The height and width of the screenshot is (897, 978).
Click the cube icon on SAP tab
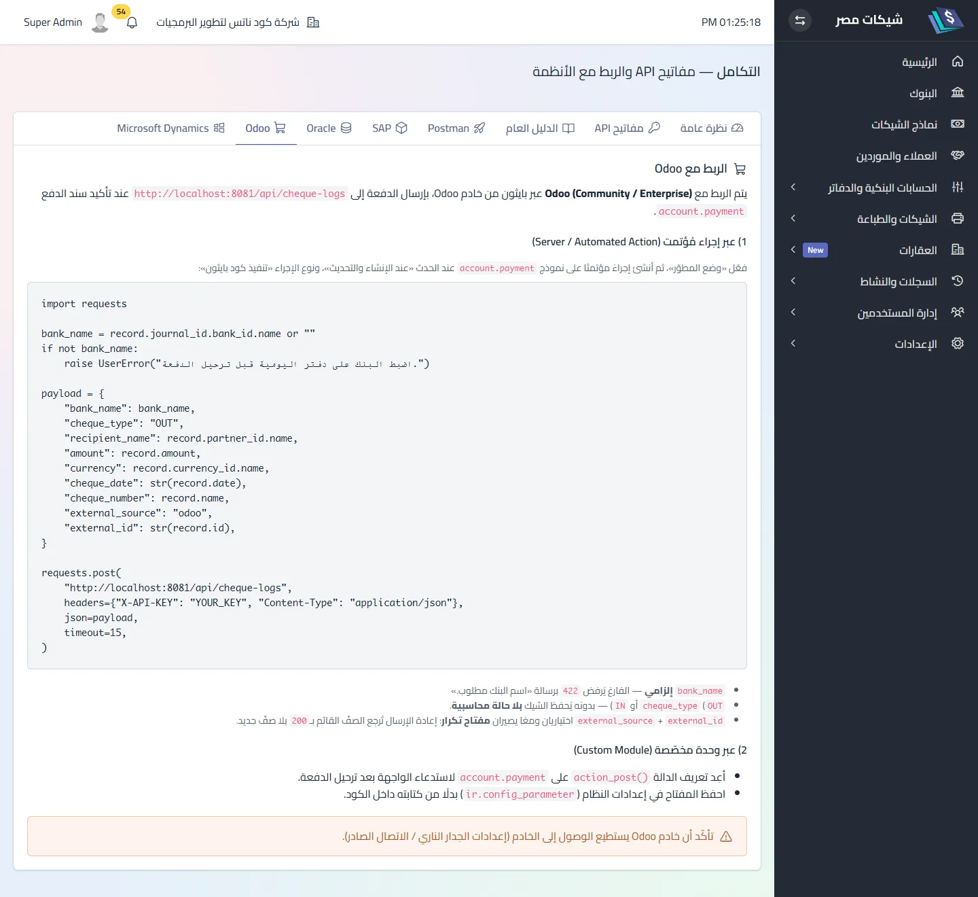tap(401, 128)
